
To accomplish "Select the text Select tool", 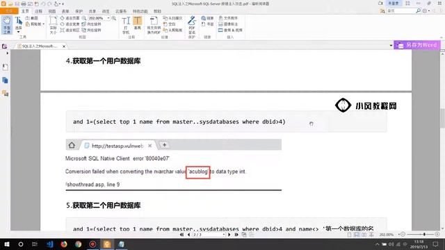I will [x=19, y=24].
